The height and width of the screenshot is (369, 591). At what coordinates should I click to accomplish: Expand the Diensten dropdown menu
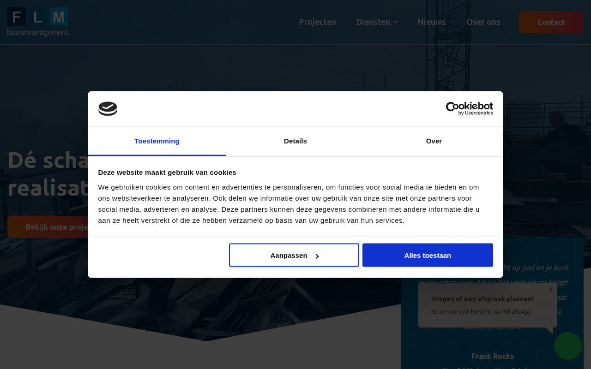point(377,22)
